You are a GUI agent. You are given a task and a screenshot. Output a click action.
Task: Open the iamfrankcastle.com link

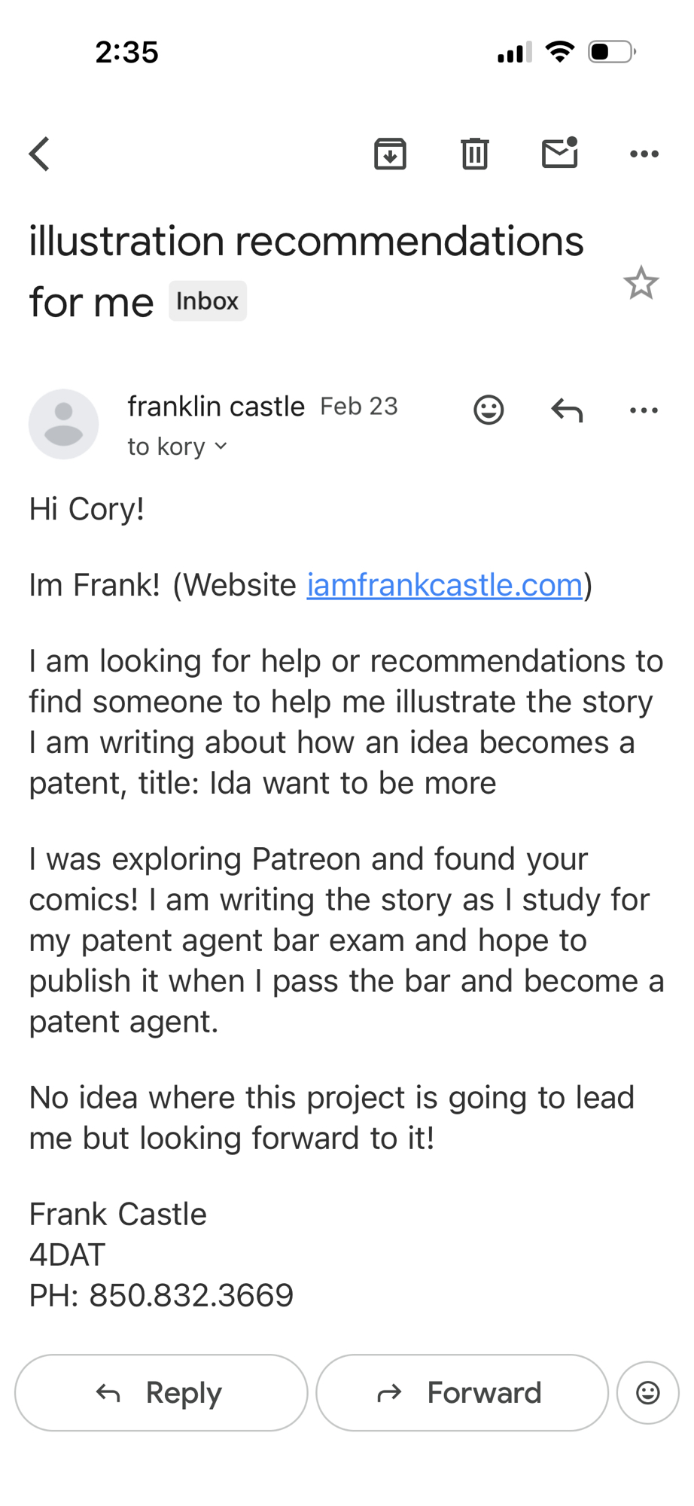pos(445,585)
